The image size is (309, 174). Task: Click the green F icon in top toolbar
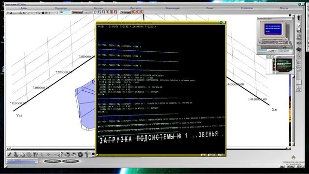107,12
